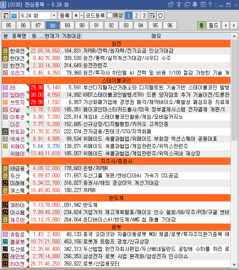Click the 메모 column header
Viewport: 239px width, 270px height.
click(x=156, y=36)
